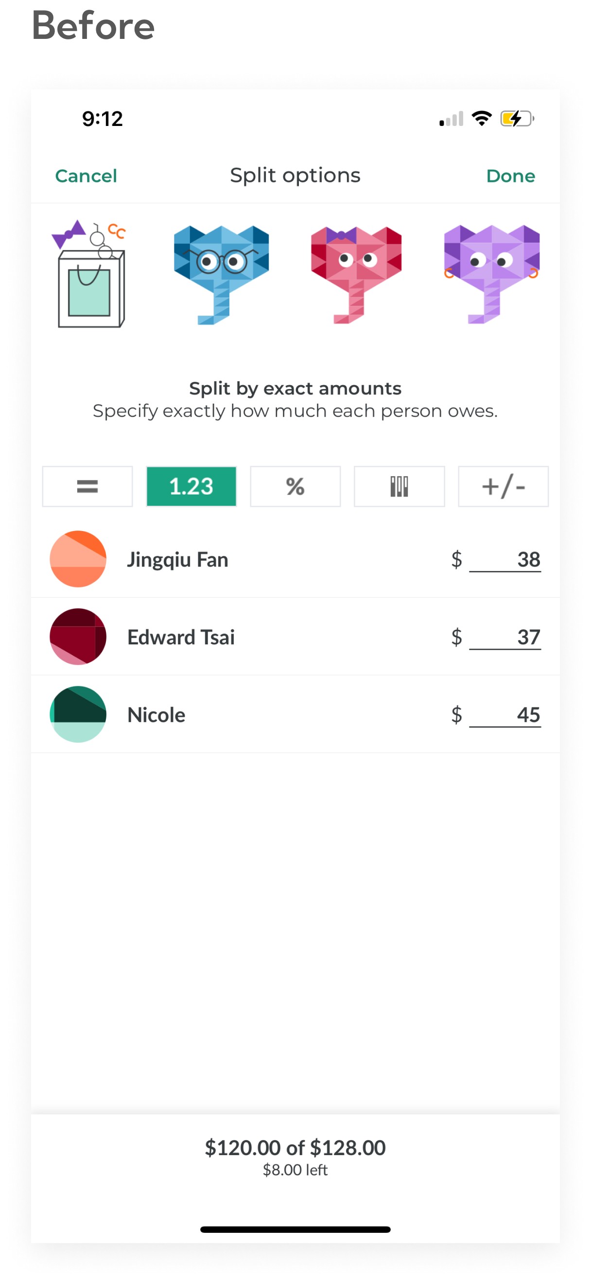Tap Nicole's green avatar
This screenshot has width=591, height=1282.
pos(78,714)
